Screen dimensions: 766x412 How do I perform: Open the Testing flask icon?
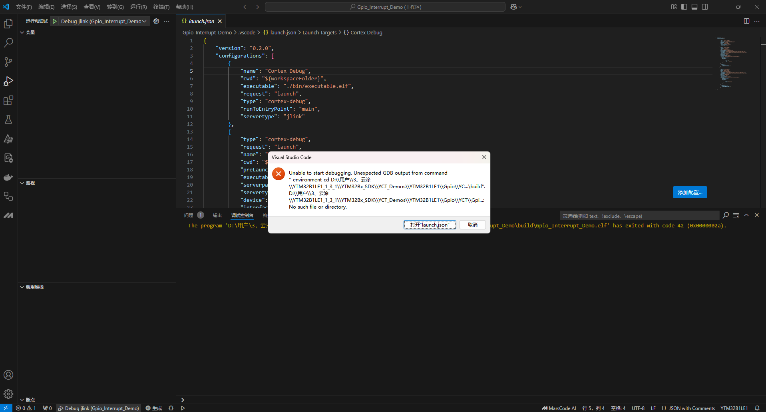pyautogui.click(x=8, y=119)
